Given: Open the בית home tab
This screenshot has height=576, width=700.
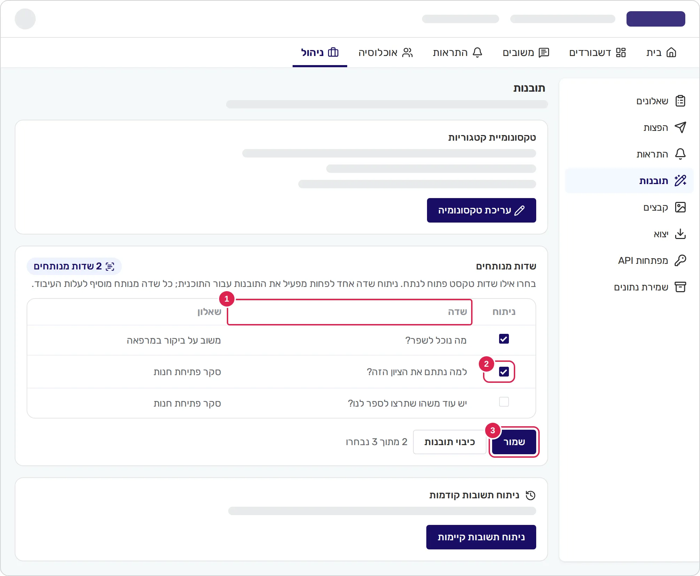Looking at the screenshot, I should (661, 52).
